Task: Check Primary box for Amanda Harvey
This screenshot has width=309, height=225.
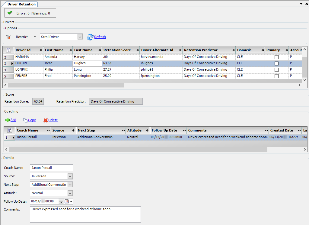Action: coord(276,57)
